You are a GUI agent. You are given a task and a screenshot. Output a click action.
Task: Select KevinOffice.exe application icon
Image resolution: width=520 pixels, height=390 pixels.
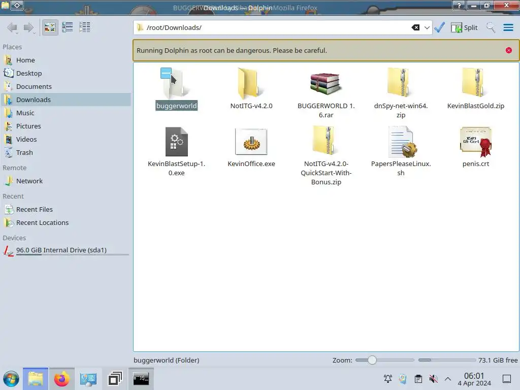pos(251,142)
